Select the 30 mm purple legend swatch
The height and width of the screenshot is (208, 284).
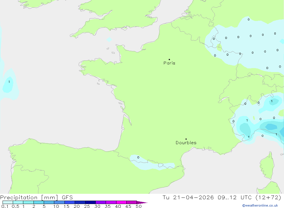coord(101,202)
